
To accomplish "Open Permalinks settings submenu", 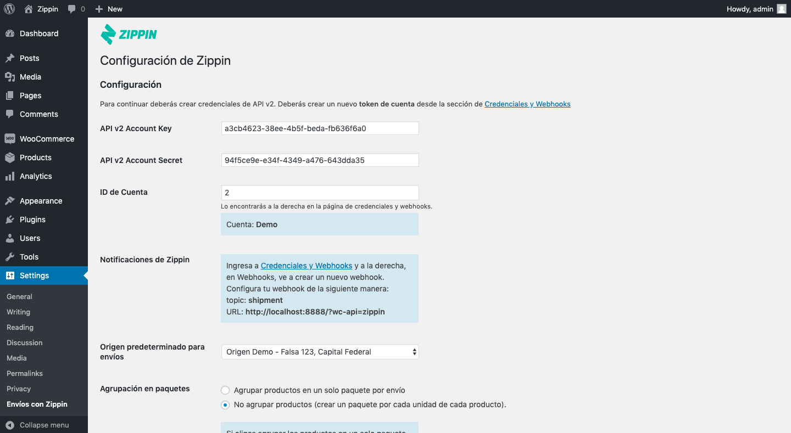I will pos(25,373).
